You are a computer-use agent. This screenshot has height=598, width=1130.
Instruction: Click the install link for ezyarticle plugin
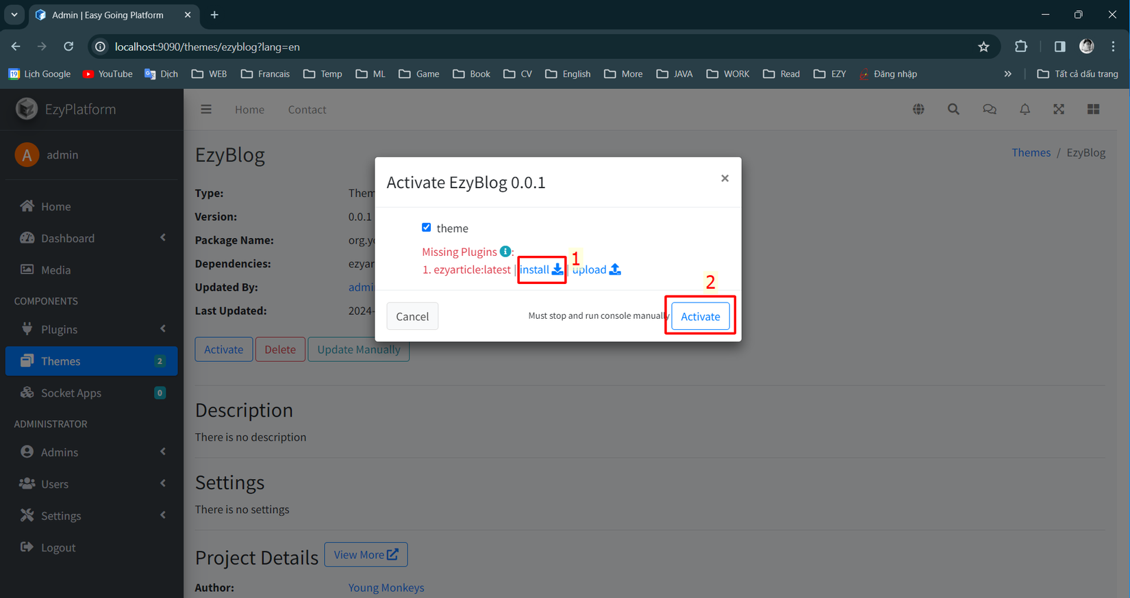(x=541, y=270)
